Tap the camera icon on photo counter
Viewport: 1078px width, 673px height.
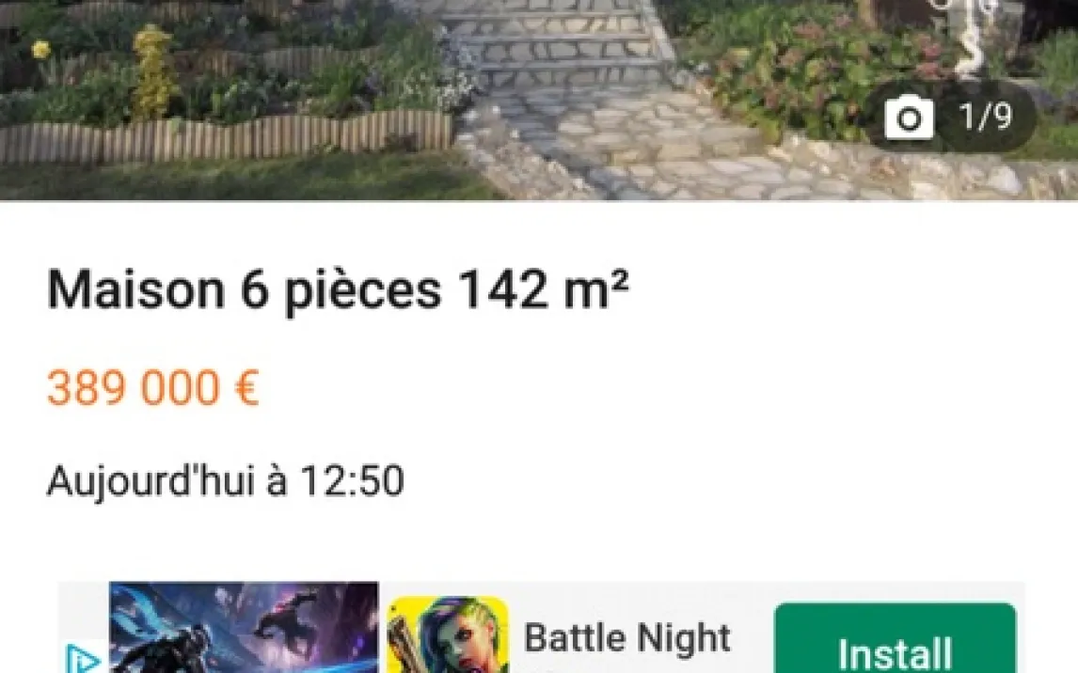click(909, 118)
